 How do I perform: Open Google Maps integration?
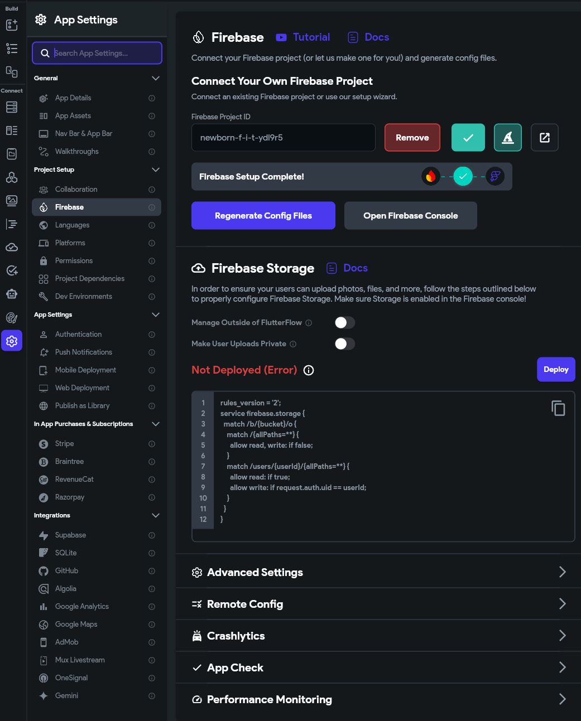[x=97, y=625]
